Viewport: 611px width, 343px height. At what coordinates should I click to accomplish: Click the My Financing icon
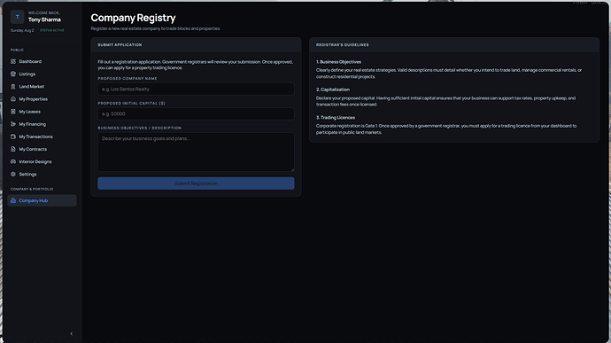click(13, 124)
